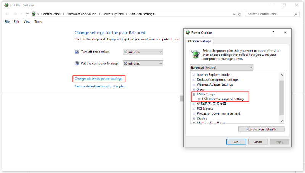Expand Wireless Adapter Settings node
The image size is (305, 173).
click(x=194, y=85)
